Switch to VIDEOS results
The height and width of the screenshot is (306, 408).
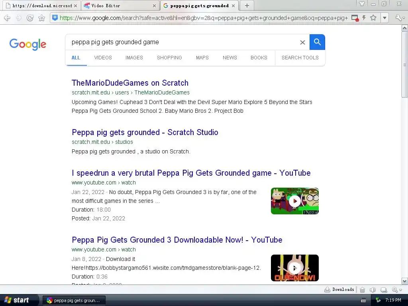click(103, 58)
